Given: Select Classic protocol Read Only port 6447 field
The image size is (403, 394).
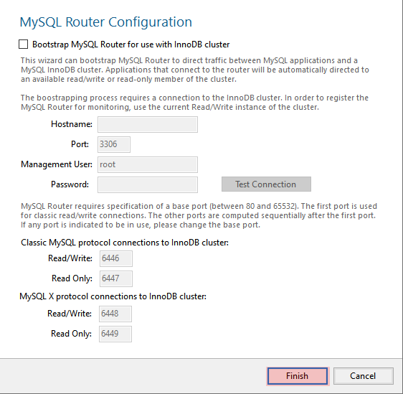Looking at the screenshot, I should click(116, 278).
